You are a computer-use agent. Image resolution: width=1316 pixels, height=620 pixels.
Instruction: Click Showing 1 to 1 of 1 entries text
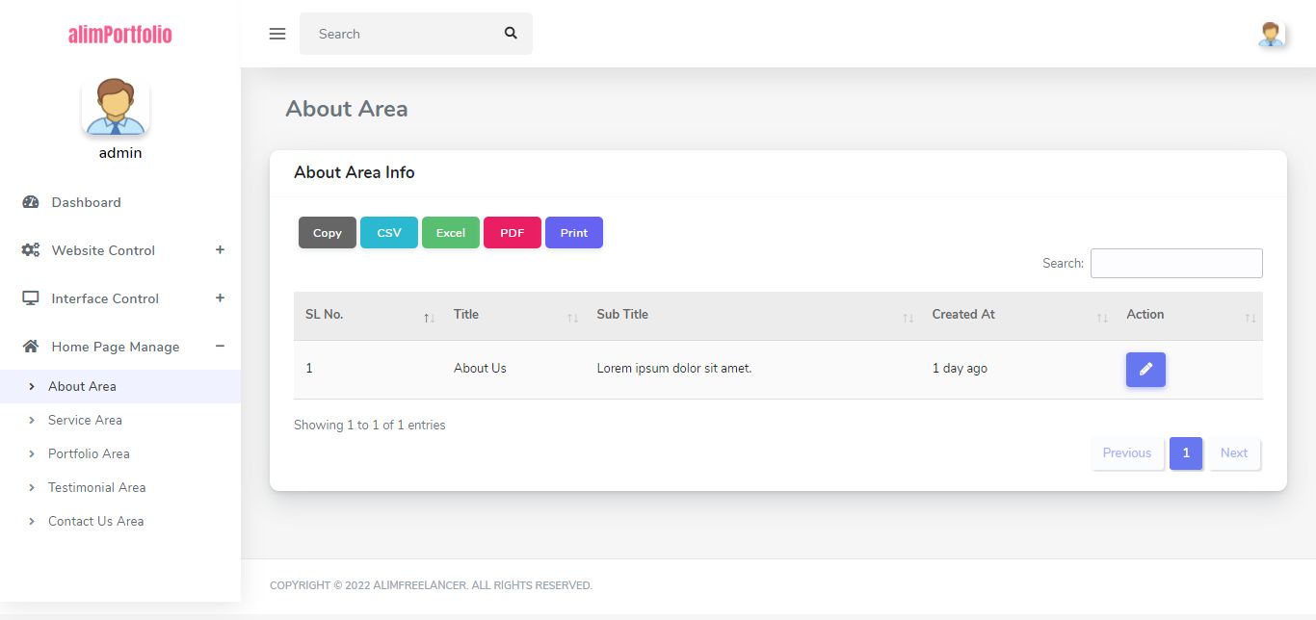[x=370, y=425]
